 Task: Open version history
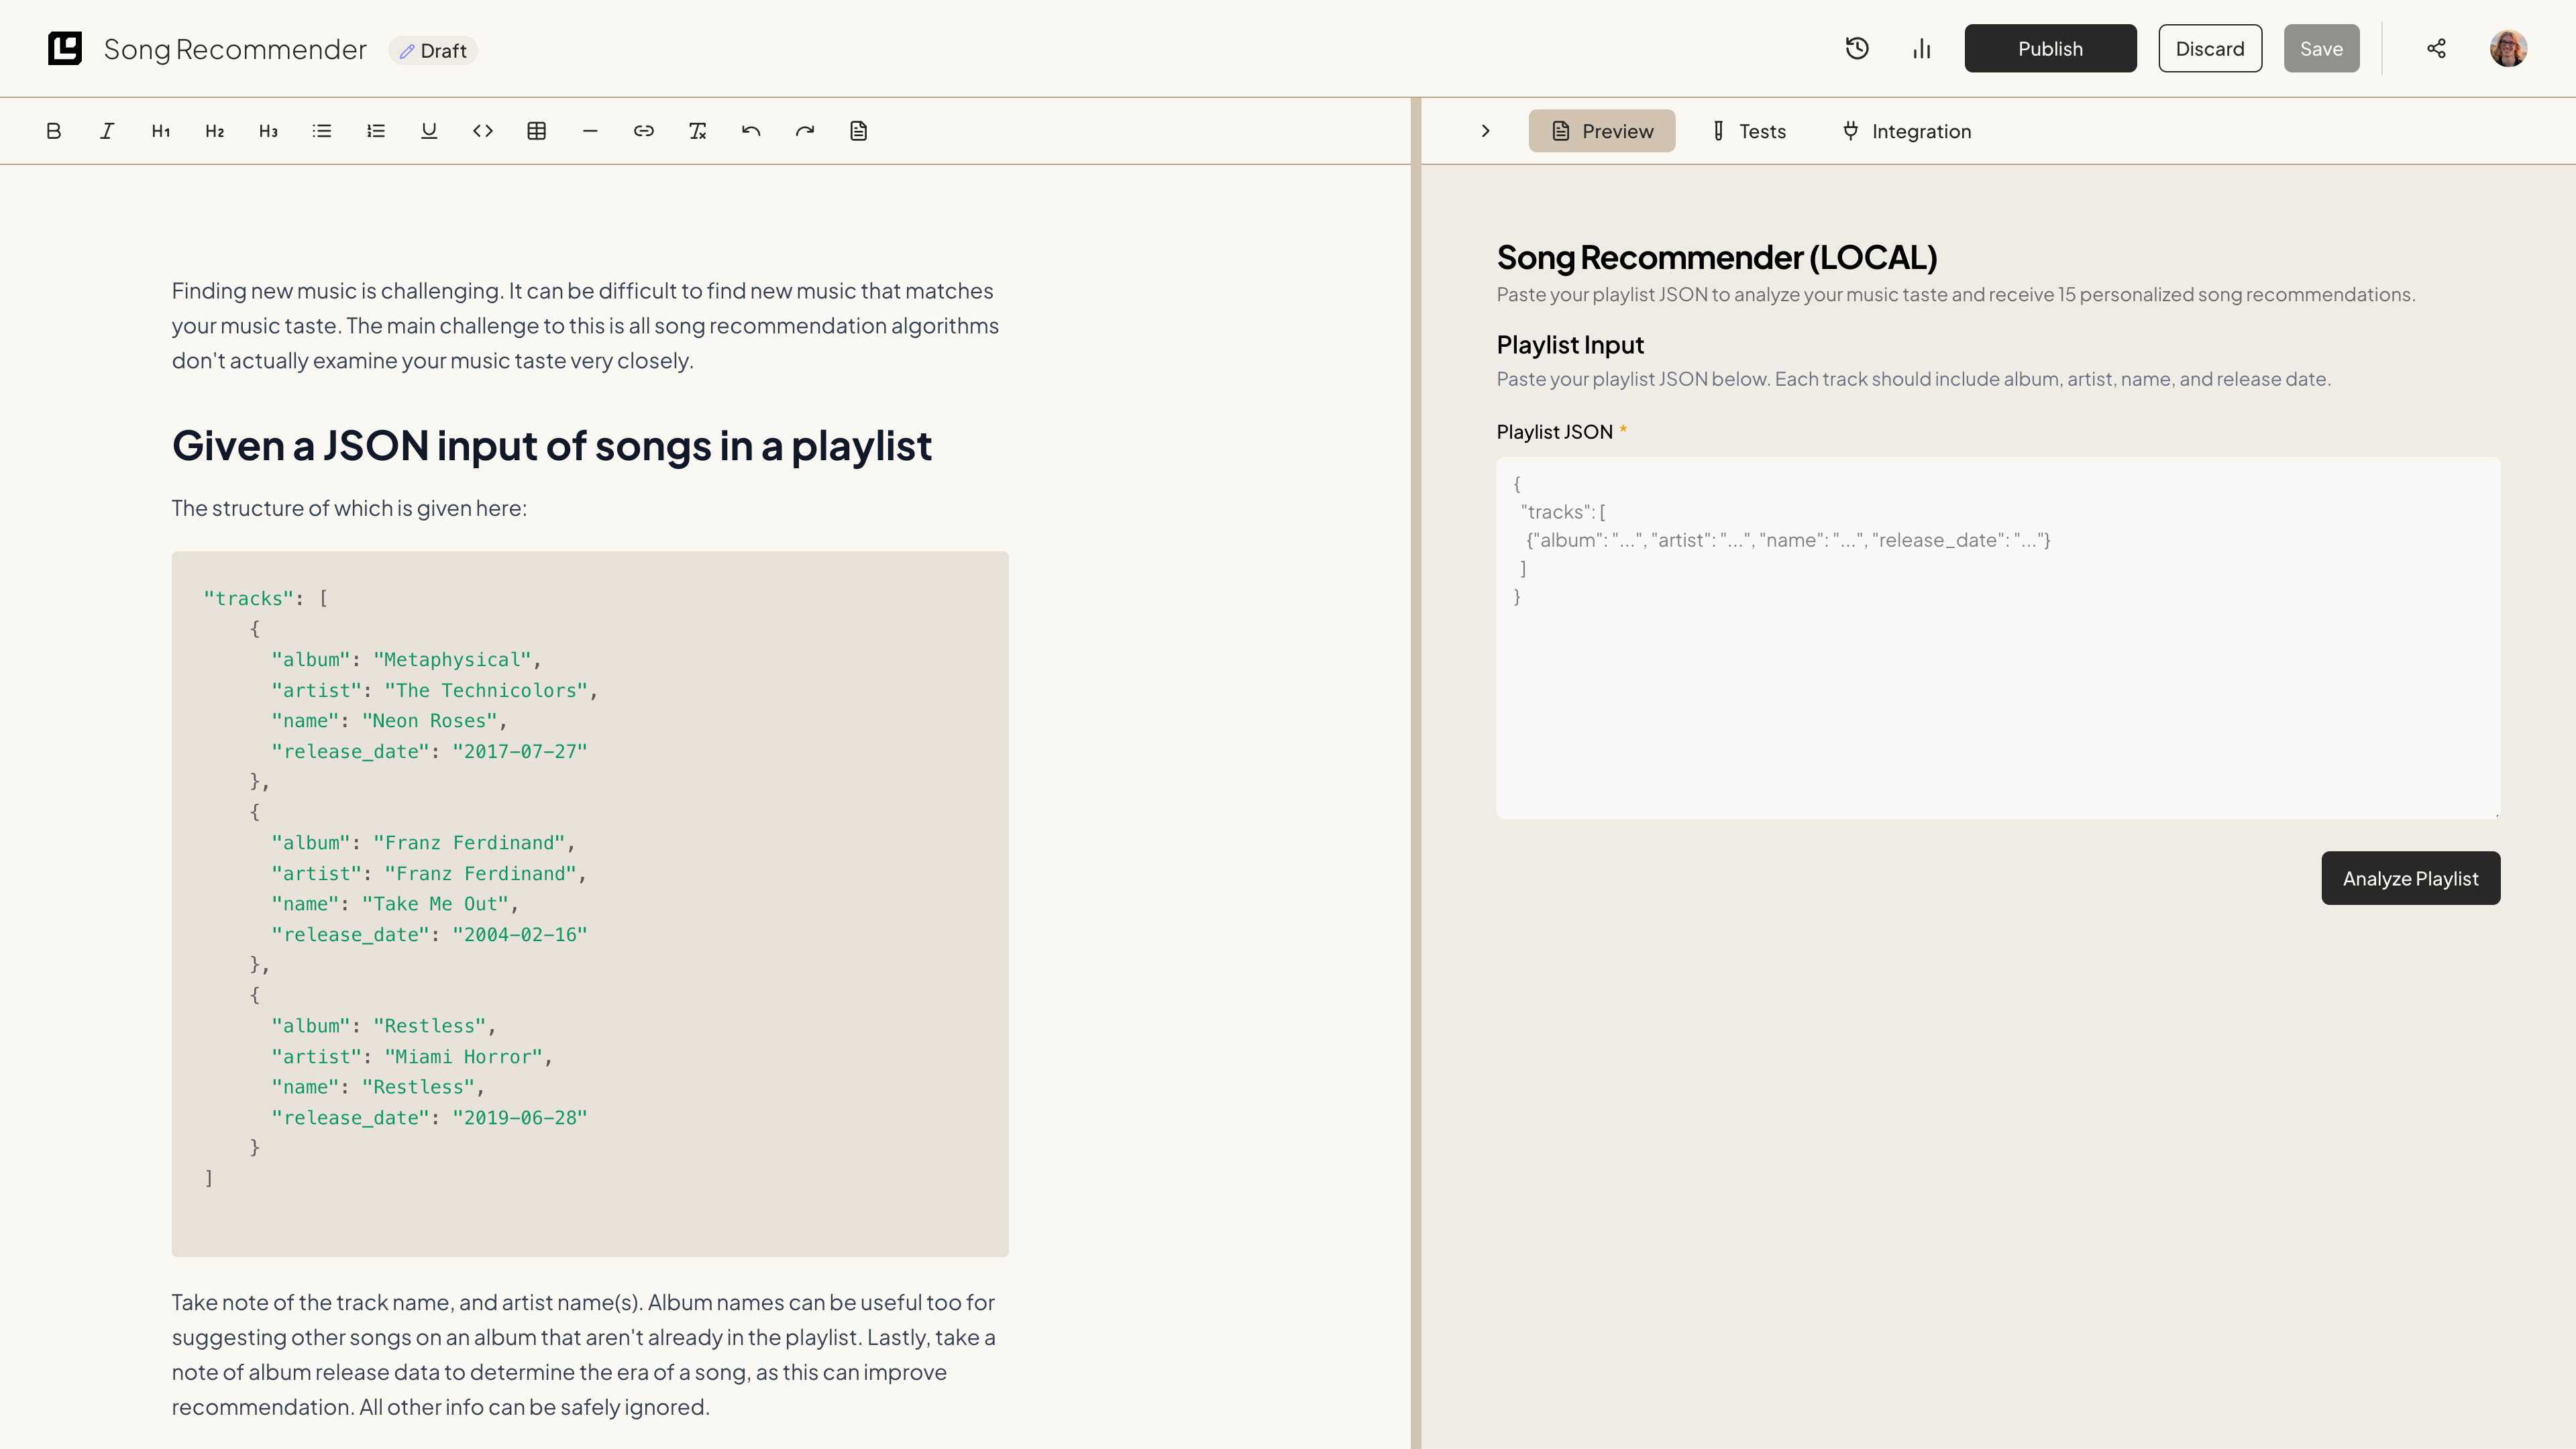coord(1857,48)
